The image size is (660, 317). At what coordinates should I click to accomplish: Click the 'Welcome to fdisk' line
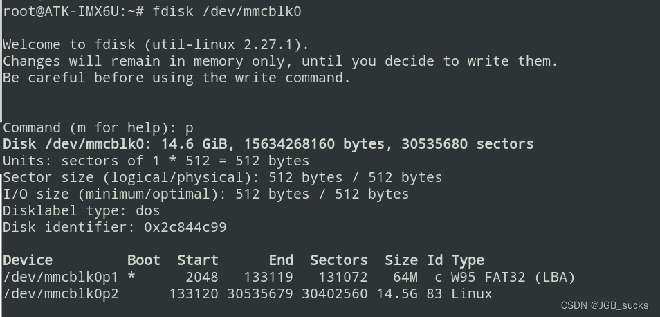[156, 44]
